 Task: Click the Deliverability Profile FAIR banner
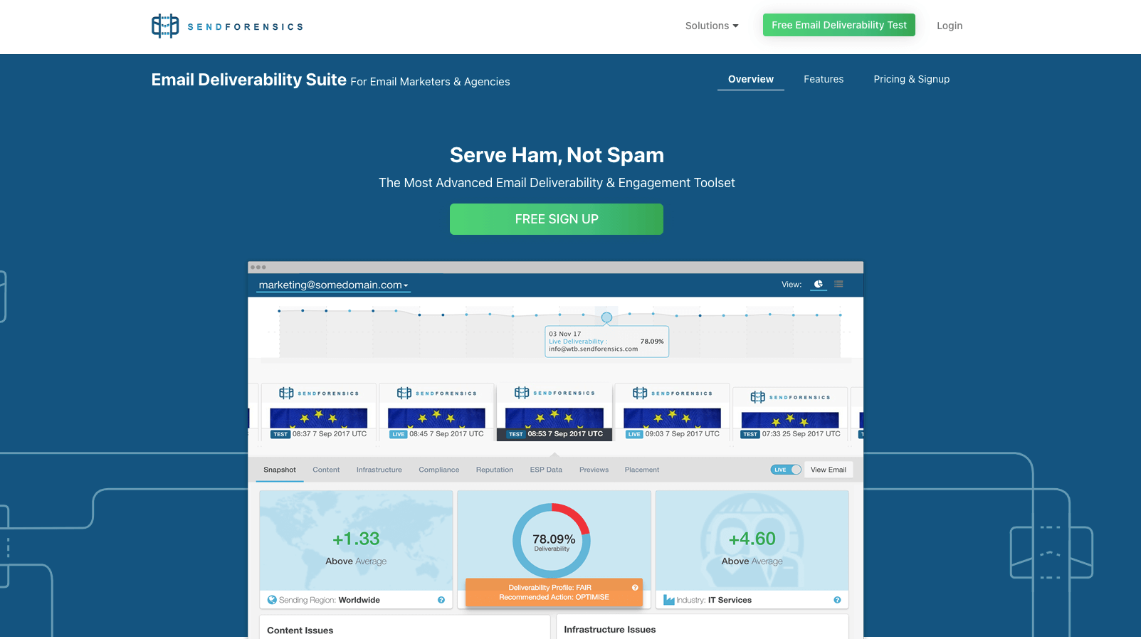(x=554, y=592)
